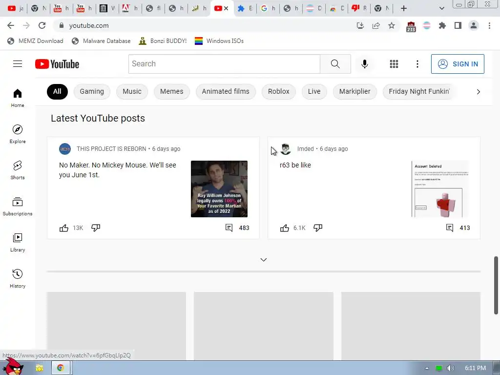Click the install/download icon in address bar
The width and height of the screenshot is (500, 375).
(360, 25)
